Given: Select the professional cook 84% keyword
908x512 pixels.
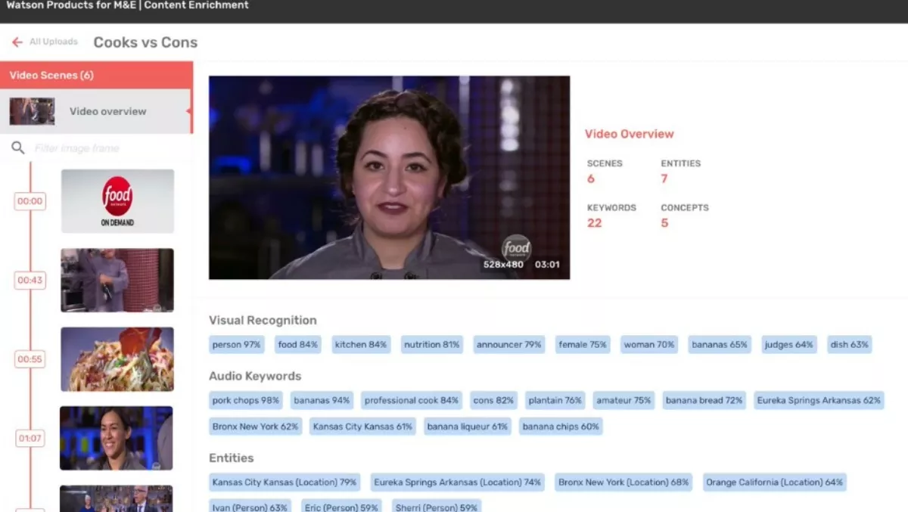Looking at the screenshot, I should 412,401.
